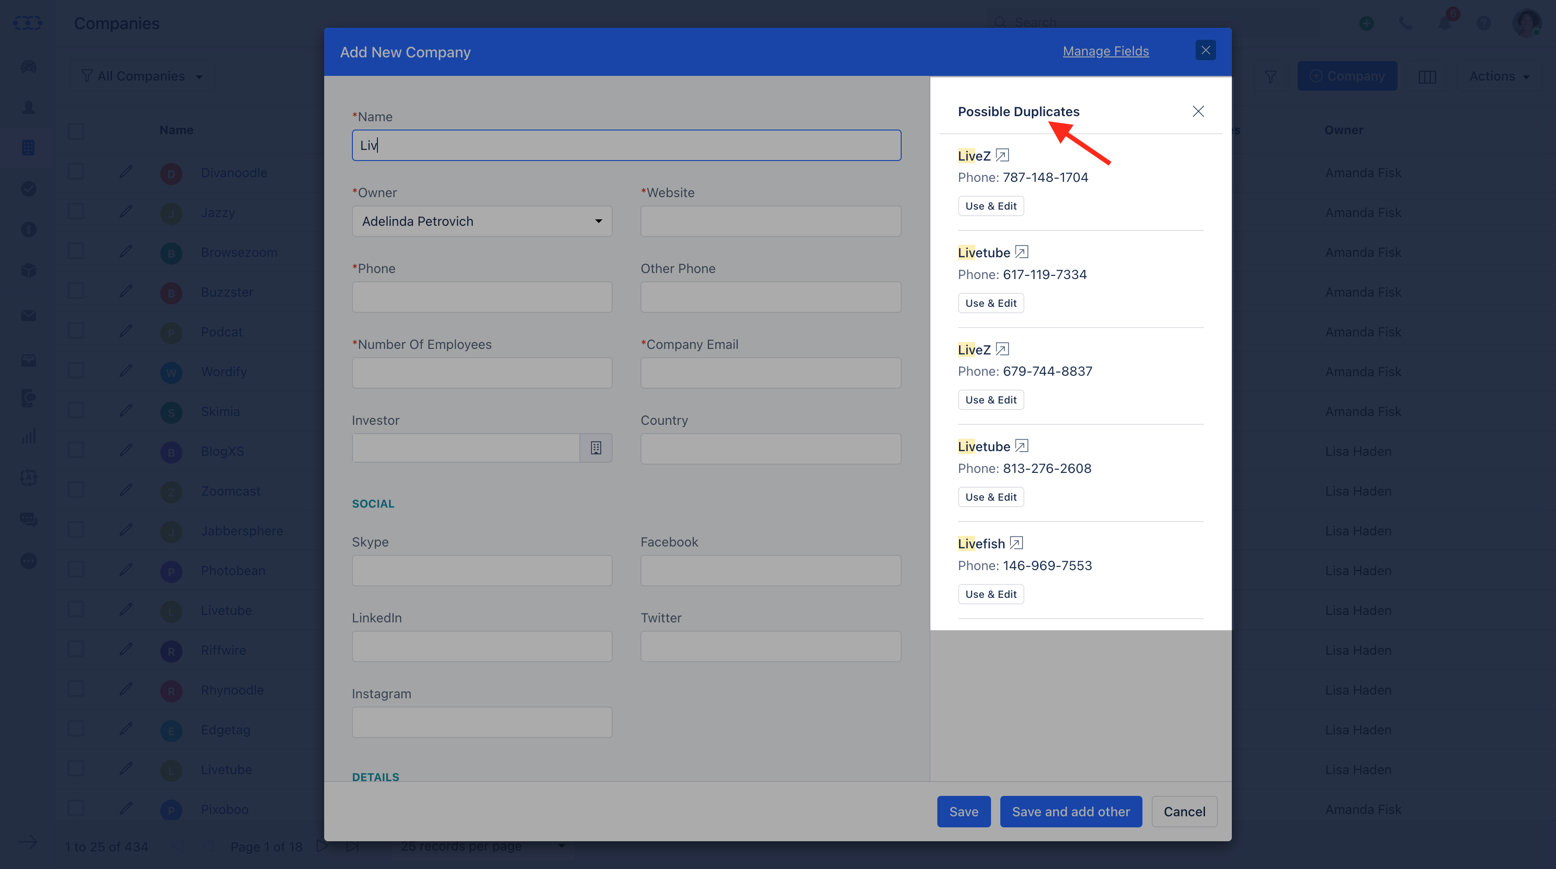Click the add Company button in the toolbar
This screenshot has height=869, width=1556.
(1347, 77)
